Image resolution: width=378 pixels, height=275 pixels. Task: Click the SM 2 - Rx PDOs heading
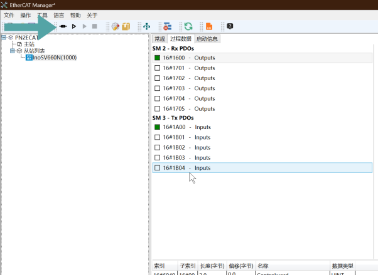[x=173, y=49]
